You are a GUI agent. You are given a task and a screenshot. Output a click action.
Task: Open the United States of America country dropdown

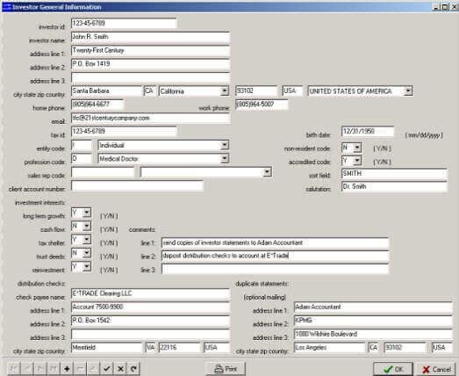pyautogui.click(x=408, y=91)
